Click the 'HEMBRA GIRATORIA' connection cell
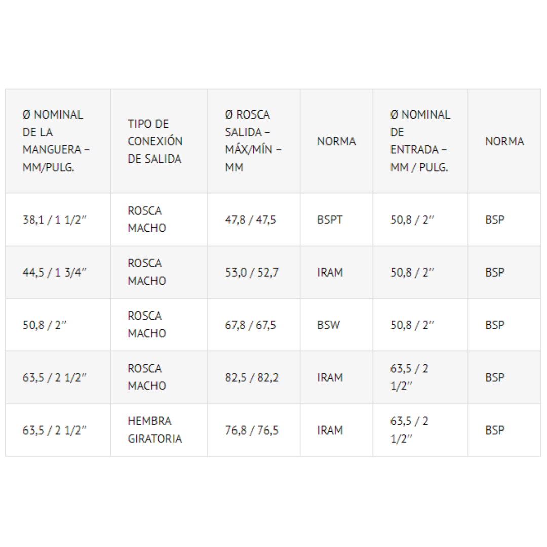Image resolution: width=547 pixels, height=547 pixels. point(159,430)
